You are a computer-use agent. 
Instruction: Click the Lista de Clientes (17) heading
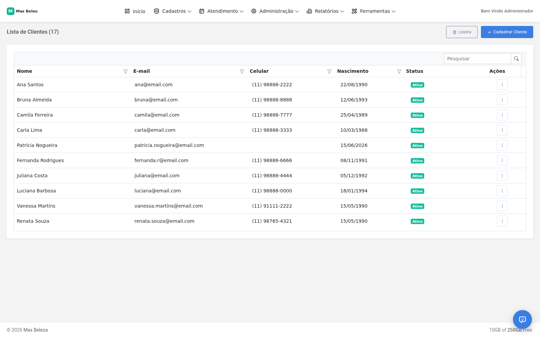pos(33,32)
